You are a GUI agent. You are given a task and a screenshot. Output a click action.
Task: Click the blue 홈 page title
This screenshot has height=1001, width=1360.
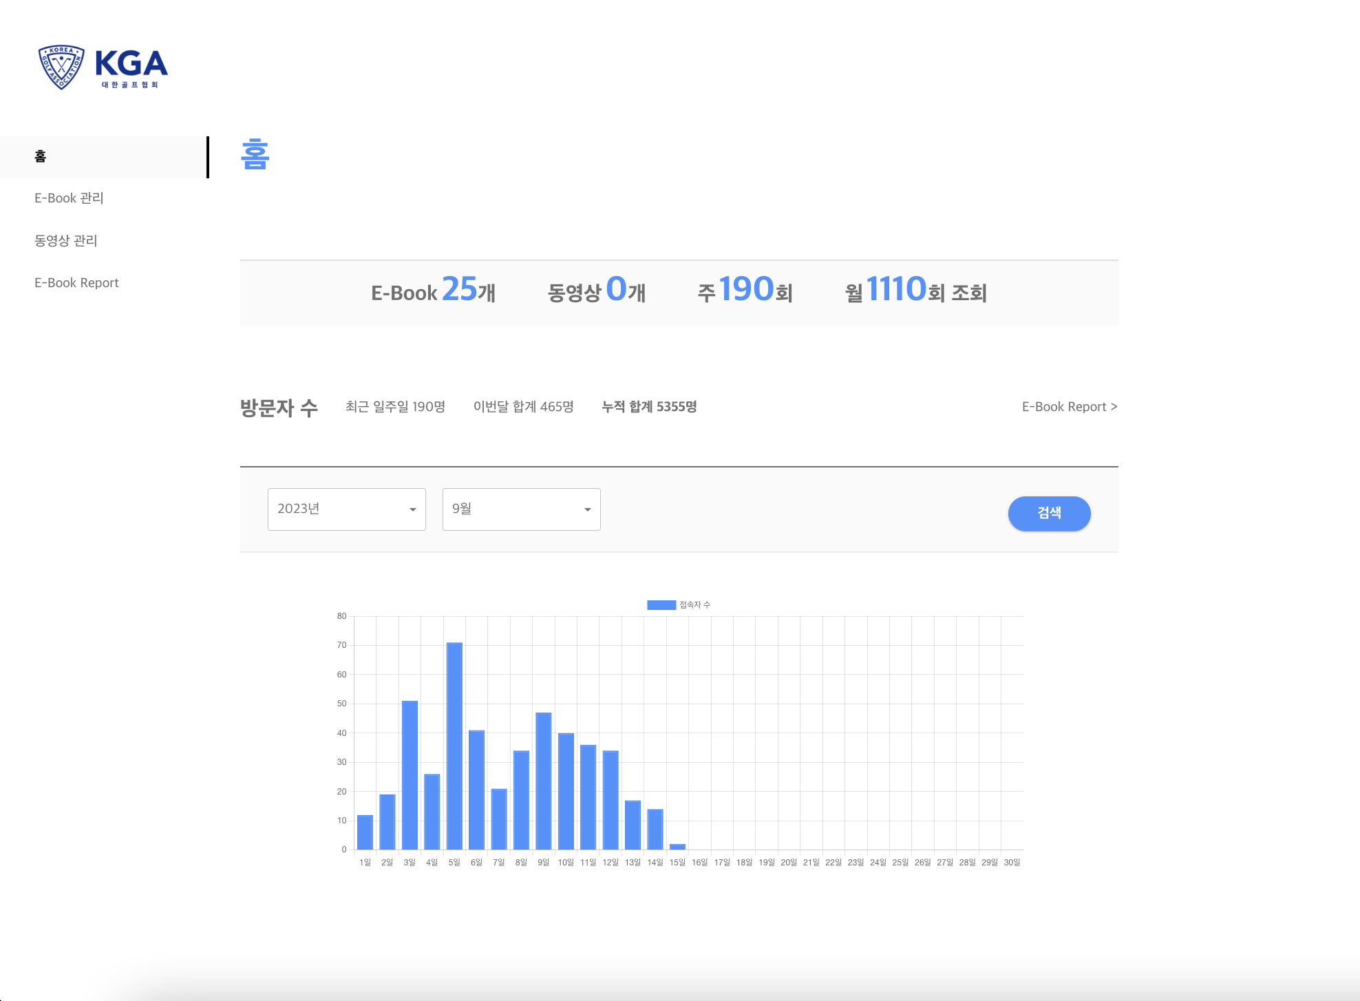(255, 154)
